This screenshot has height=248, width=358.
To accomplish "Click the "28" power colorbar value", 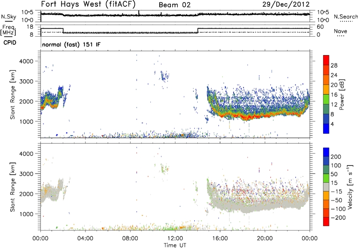I will 334,65.
